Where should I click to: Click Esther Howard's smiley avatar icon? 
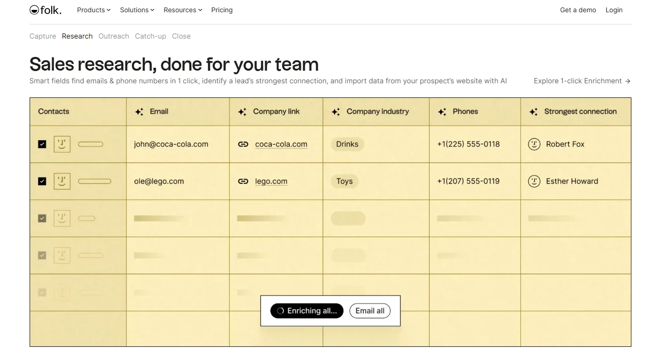click(x=534, y=181)
